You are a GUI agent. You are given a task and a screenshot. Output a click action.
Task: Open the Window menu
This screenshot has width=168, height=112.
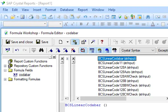(98, 10)
